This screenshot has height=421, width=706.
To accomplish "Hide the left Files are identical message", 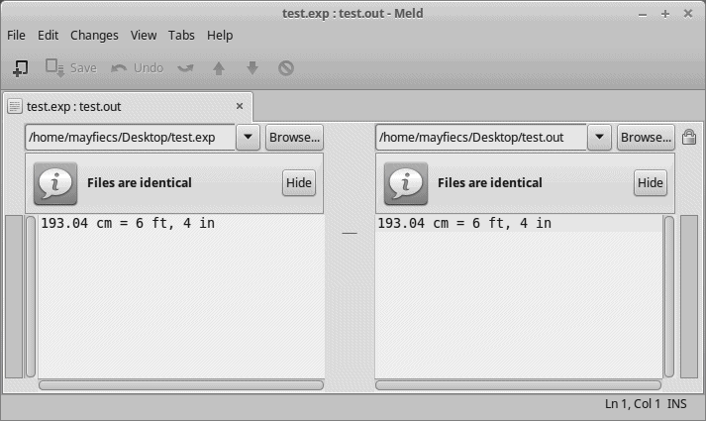I will click(x=299, y=183).
